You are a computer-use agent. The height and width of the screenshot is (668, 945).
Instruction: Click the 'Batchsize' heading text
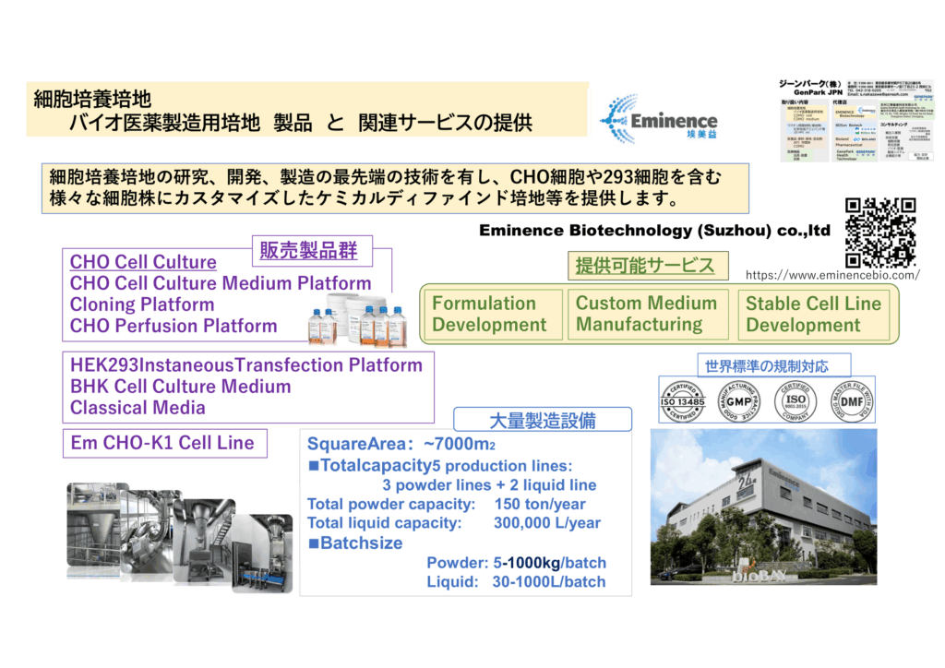tap(355, 543)
